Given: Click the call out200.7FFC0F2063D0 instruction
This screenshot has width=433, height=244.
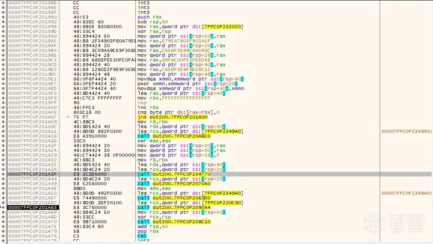Looking at the screenshot, I should click(174, 198).
